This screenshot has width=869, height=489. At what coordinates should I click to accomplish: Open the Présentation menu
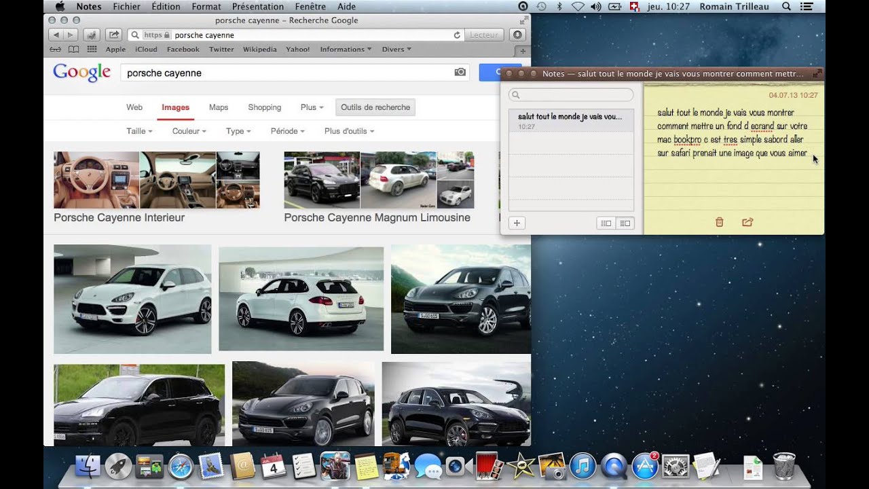tap(258, 6)
